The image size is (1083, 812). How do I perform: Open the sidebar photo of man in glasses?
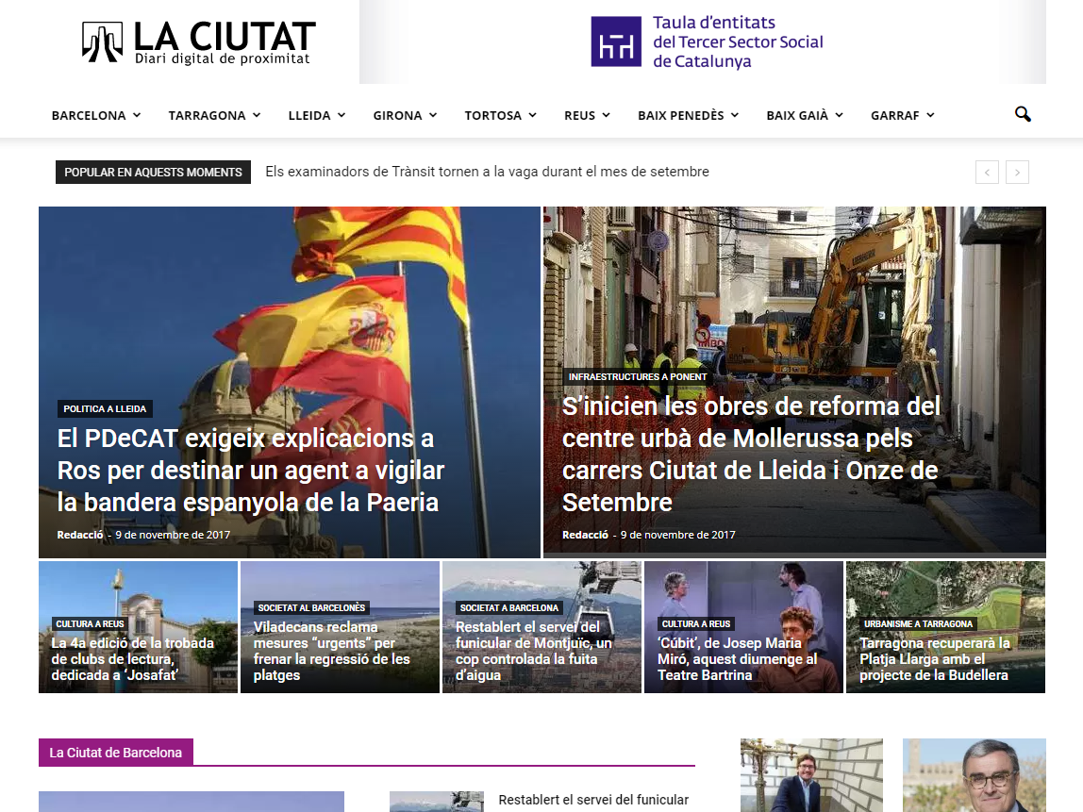point(974,775)
